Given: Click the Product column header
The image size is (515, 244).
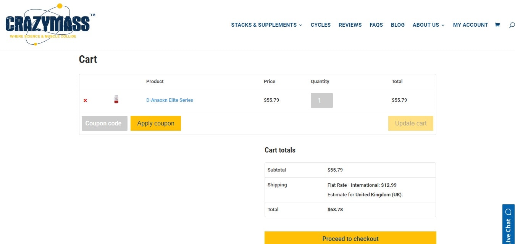Looking at the screenshot, I should 155,81.
